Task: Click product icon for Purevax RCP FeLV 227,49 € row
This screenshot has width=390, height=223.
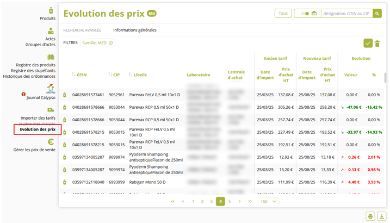Action: coord(65,132)
